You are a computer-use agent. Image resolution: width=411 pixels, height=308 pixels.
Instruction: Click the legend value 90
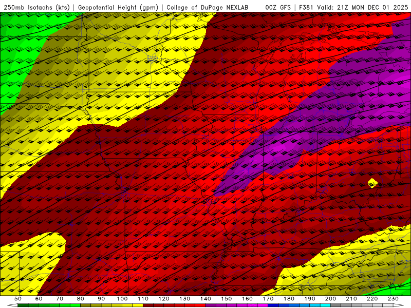101,299
